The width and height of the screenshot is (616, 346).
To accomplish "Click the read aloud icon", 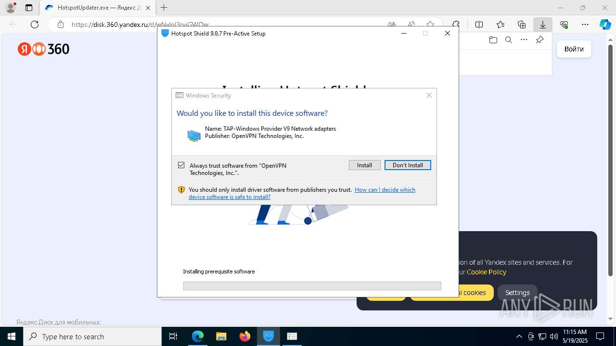I will pyautogui.click(x=411, y=25).
